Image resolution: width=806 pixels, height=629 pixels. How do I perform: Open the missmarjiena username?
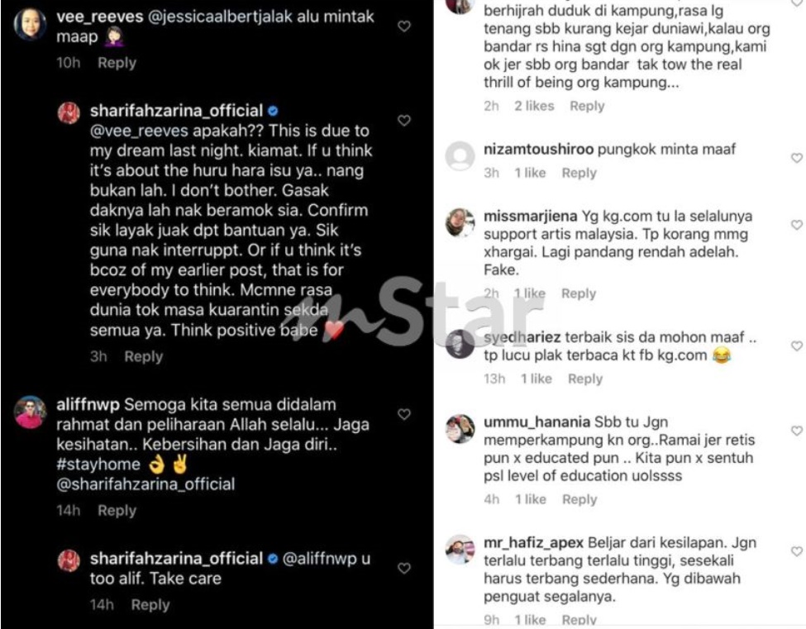pyautogui.click(x=531, y=217)
